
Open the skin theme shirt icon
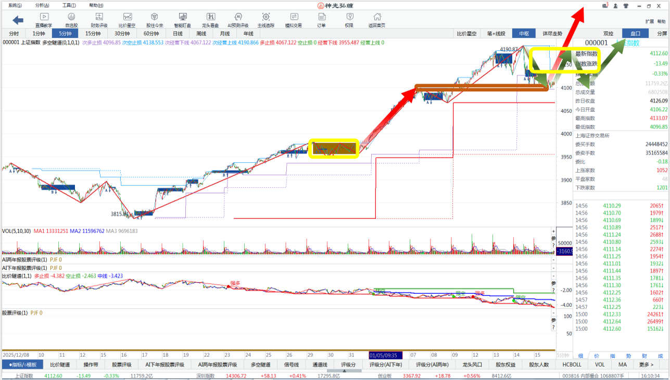coord(625,6)
